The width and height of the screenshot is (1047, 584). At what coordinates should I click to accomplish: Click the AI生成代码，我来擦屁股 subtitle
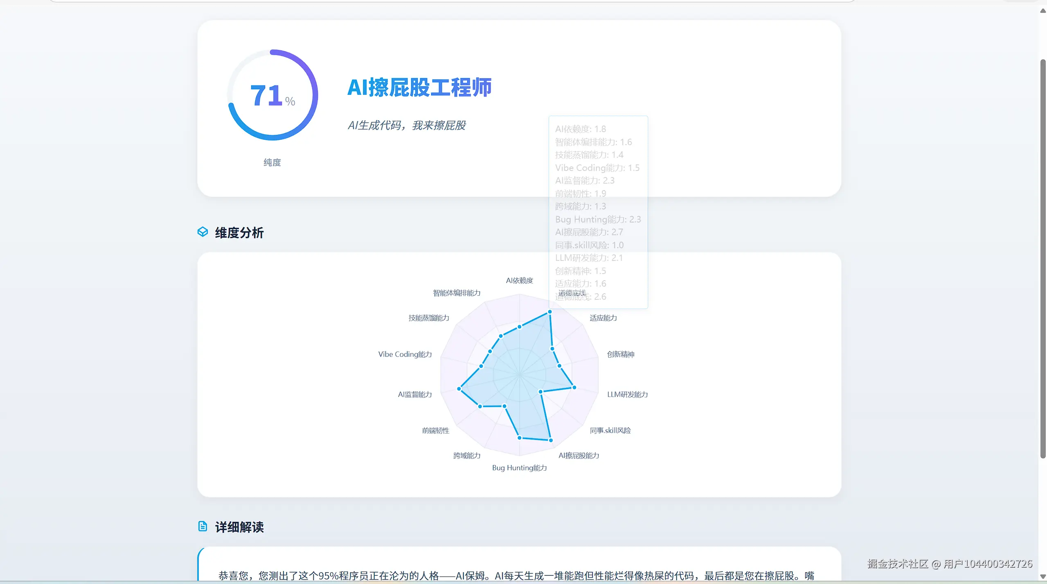coord(407,125)
